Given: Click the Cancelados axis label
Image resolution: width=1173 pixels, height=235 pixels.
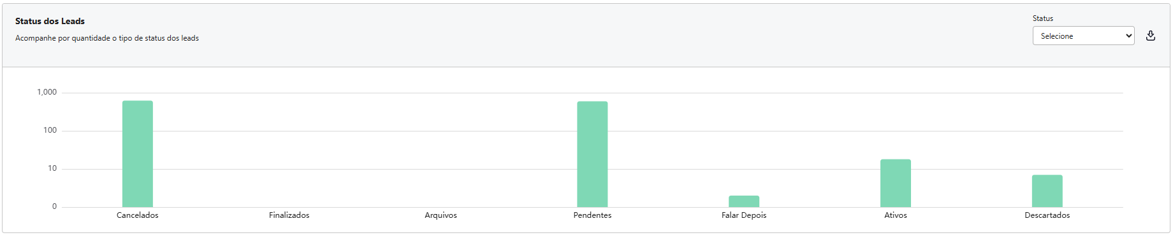Looking at the screenshot, I should tap(138, 215).
